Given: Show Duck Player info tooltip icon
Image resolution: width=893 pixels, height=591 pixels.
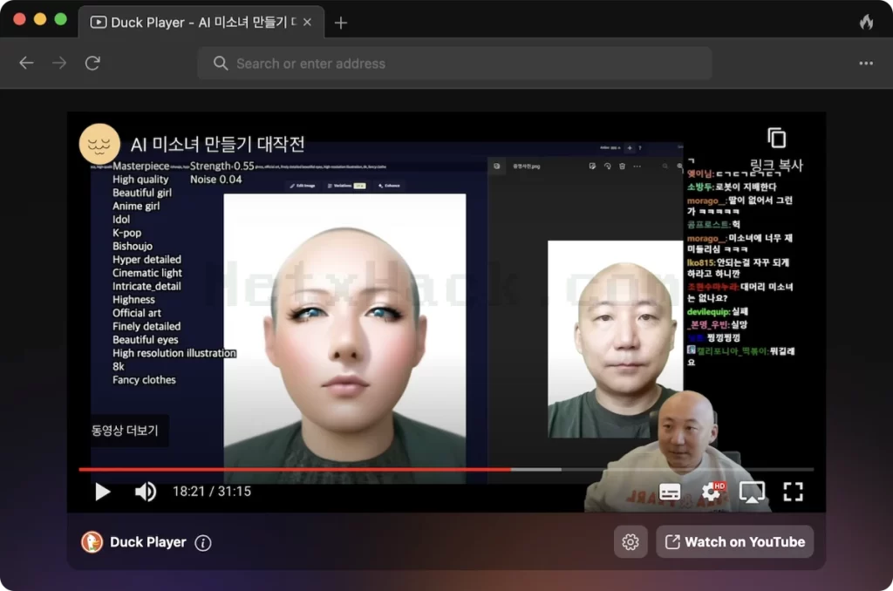Looking at the screenshot, I should click(202, 542).
